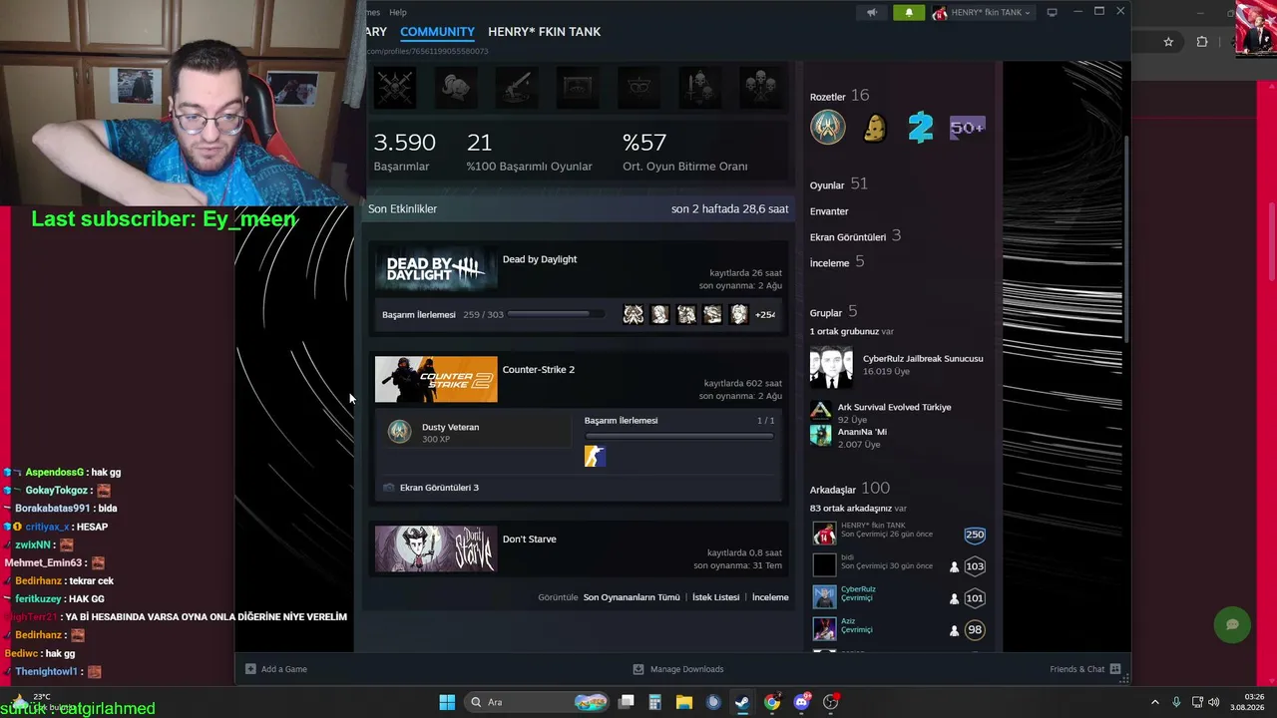Open Ekran Görüntüleri 3 under Counter-Strike 2
The image size is (1277, 718).
[439, 488]
